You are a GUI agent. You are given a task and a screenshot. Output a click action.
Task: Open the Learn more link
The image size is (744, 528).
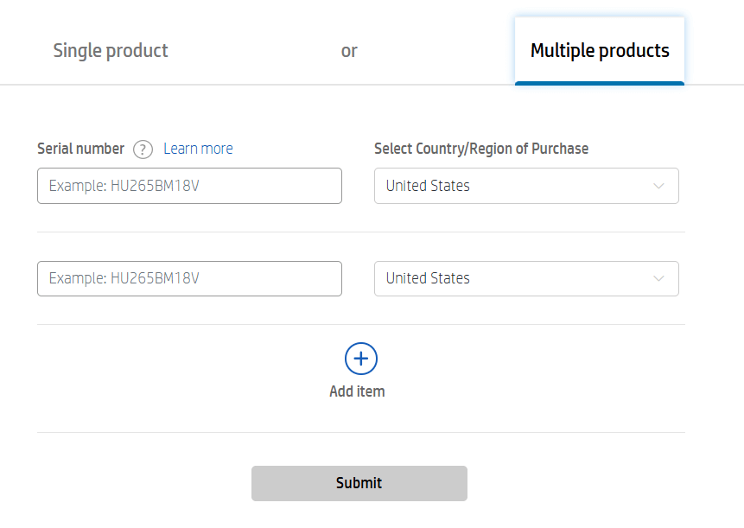(x=198, y=149)
